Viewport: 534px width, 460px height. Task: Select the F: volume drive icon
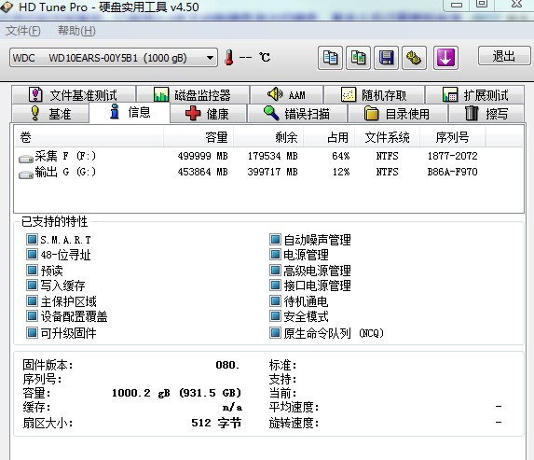pyautogui.click(x=26, y=159)
